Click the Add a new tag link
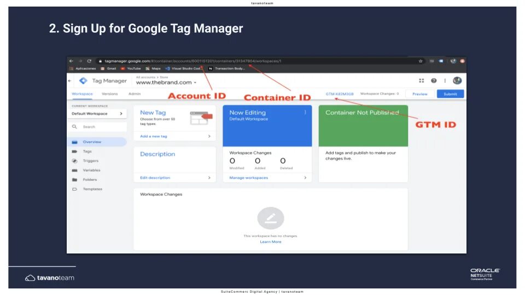Image resolution: width=525 pixels, height=295 pixels. pos(153,136)
